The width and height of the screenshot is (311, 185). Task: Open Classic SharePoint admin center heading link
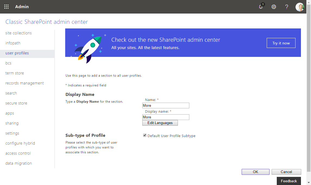47,22
